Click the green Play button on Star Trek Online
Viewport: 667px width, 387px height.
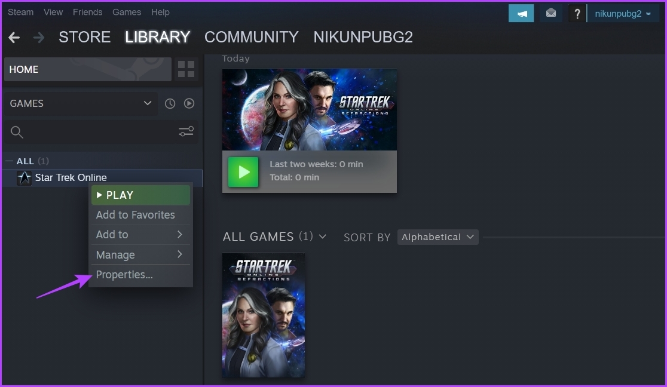click(243, 170)
